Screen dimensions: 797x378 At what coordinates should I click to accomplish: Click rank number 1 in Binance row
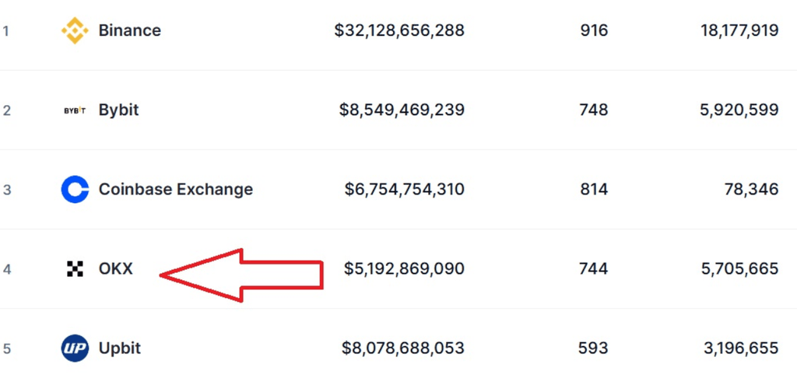[x=5, y=31]
